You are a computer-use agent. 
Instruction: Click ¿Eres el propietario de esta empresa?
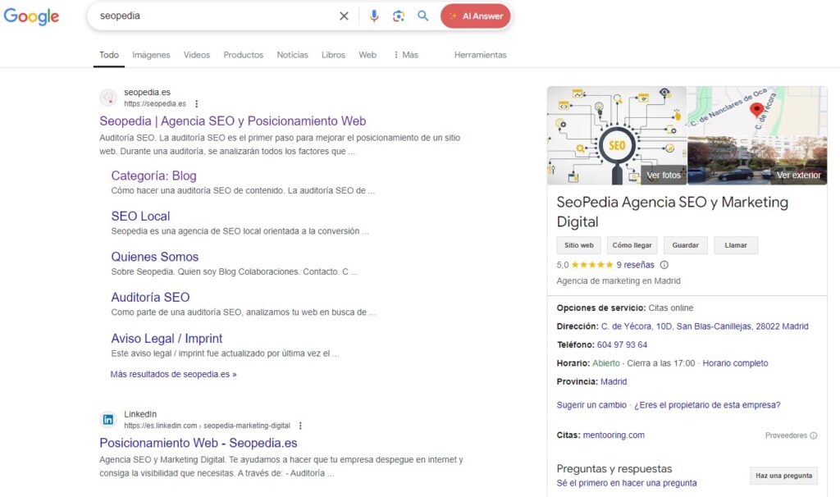coord(707,405)
